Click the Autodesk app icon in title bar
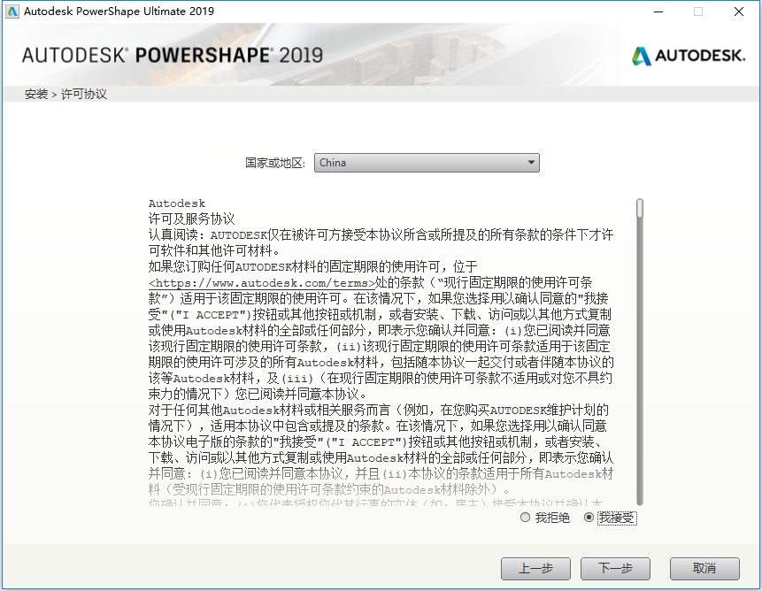The image size is (762, 591). coord(12,12)
